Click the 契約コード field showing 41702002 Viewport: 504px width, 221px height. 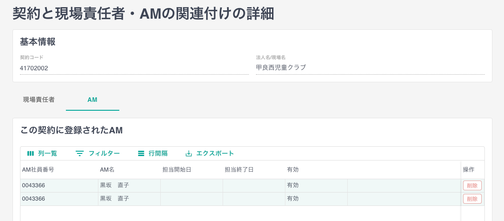coord(134,68)
